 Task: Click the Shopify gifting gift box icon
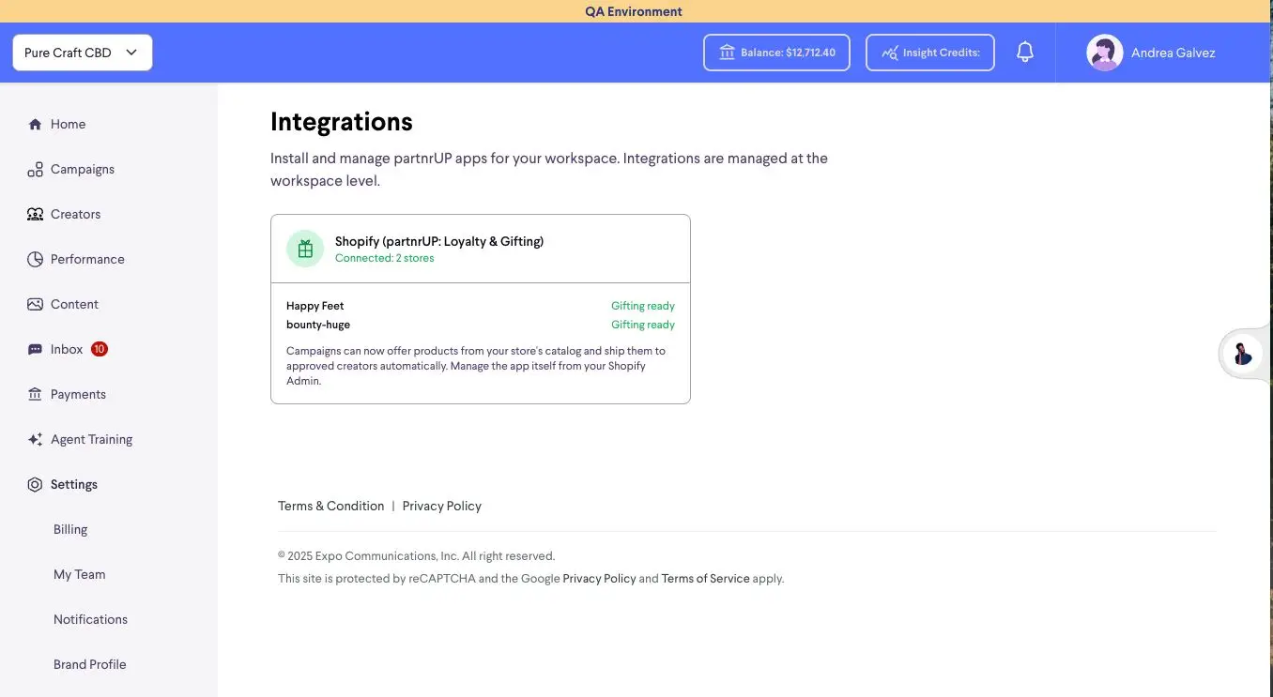click(x=305, y=249)
